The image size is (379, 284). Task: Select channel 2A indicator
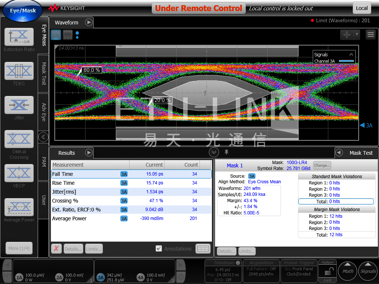pos(59,277)
